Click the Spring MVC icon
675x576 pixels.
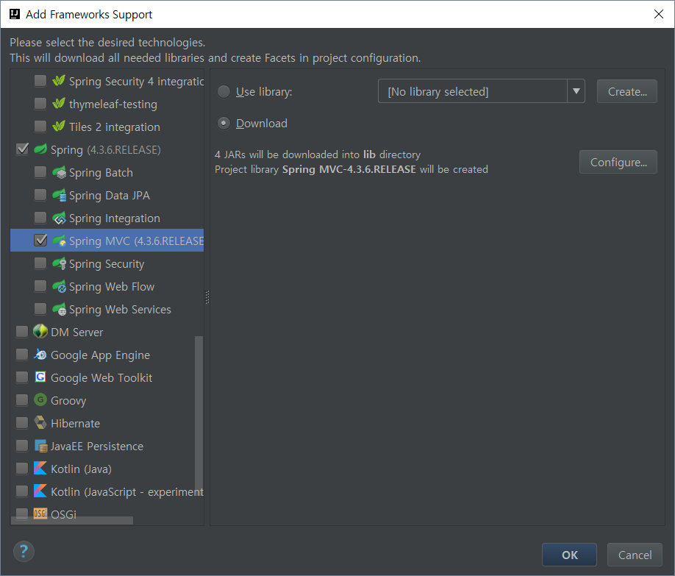59,241
